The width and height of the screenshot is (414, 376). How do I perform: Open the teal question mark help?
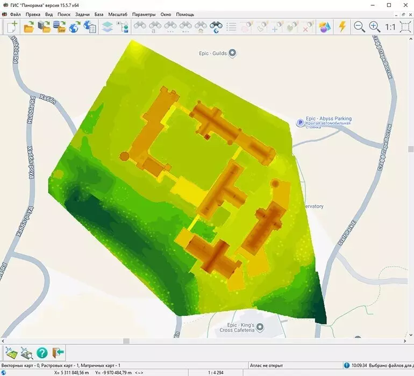(x=42, y=353)
